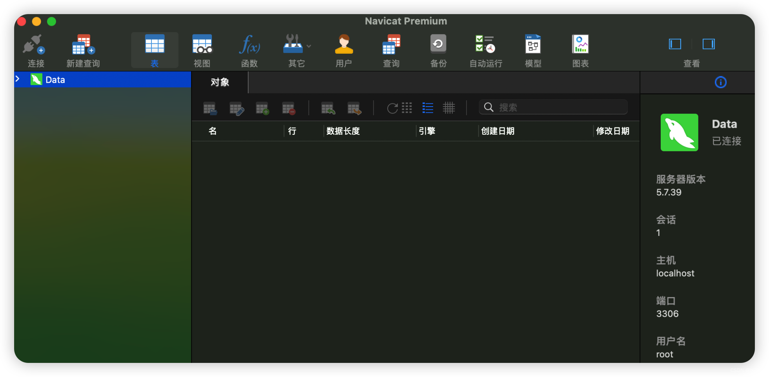
Task: Open the 其它 tools dropdown arrow
Action: [308, 46]
